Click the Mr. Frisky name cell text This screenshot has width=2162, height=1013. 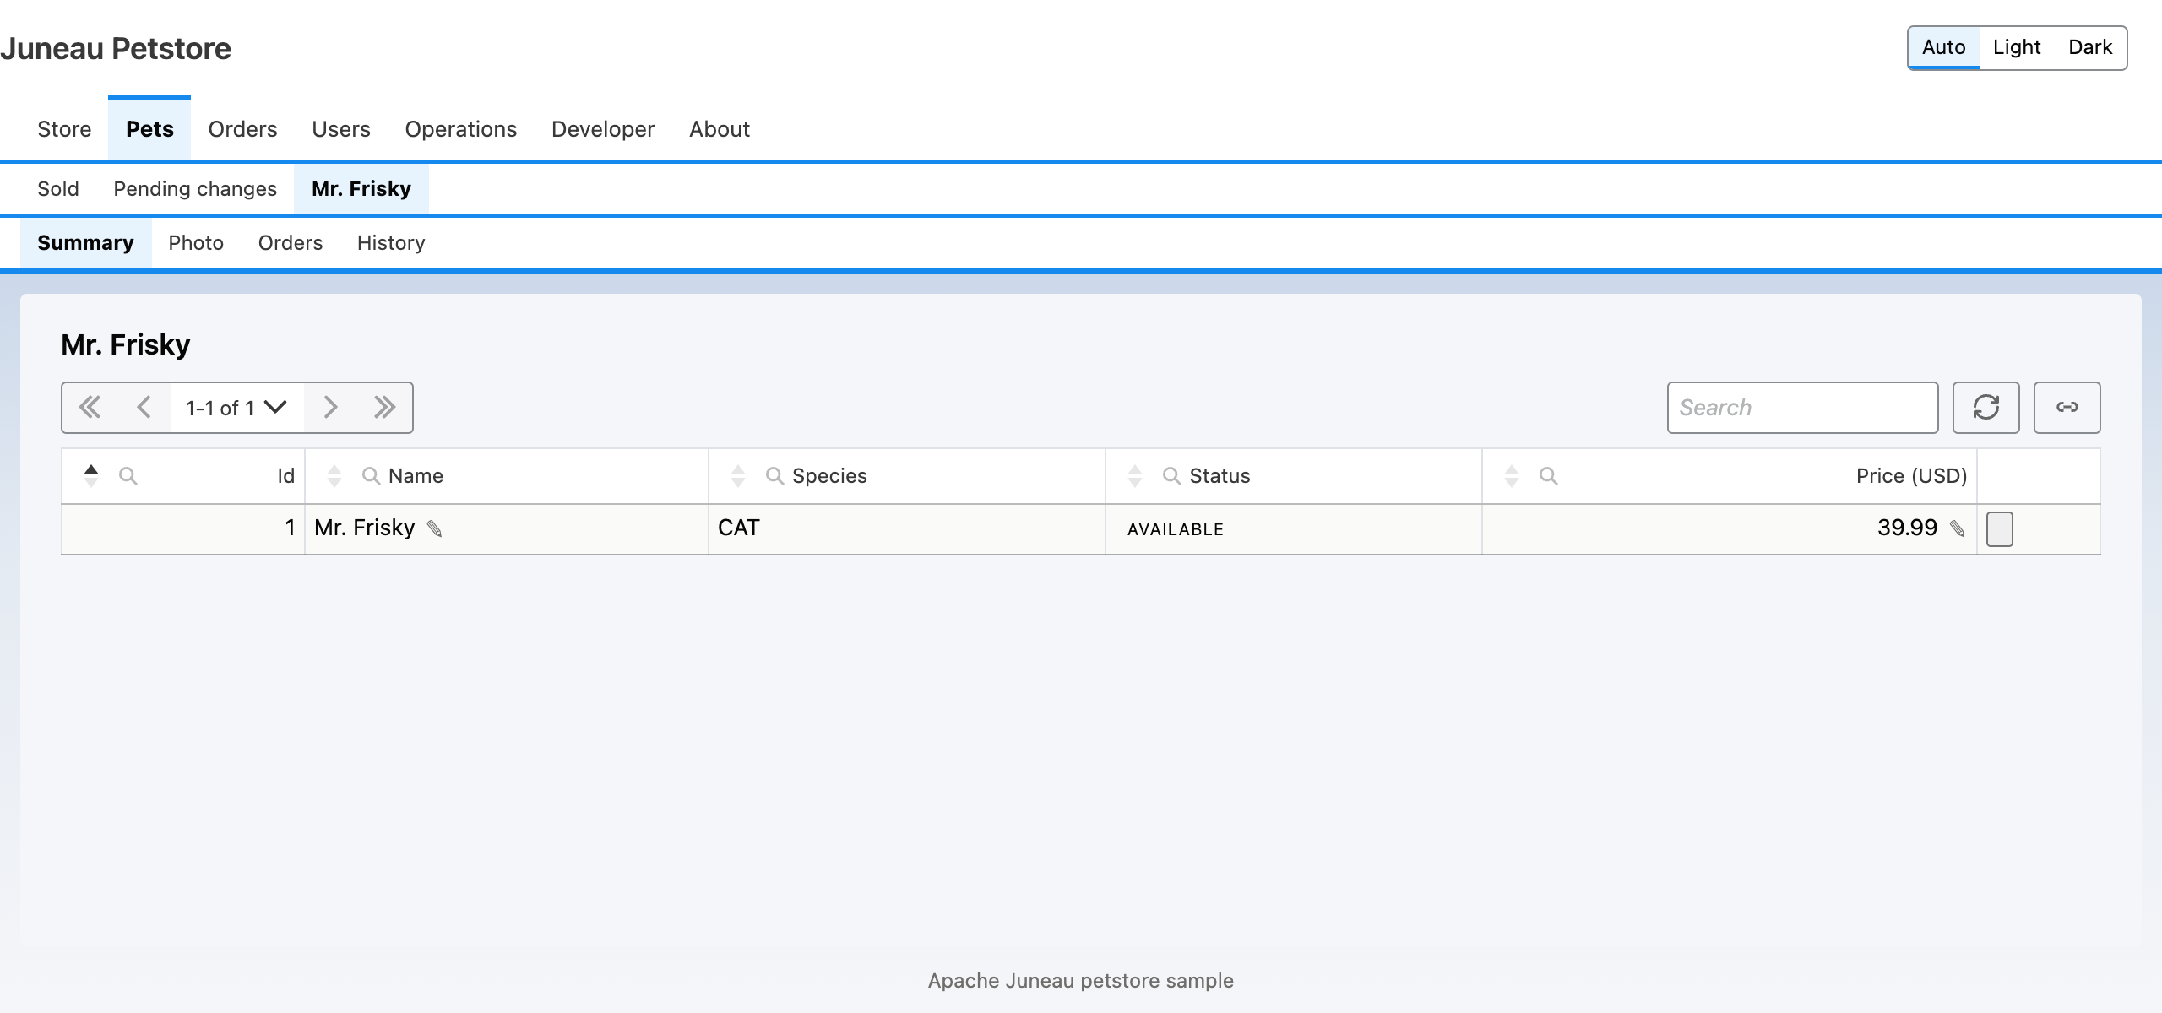365,528
